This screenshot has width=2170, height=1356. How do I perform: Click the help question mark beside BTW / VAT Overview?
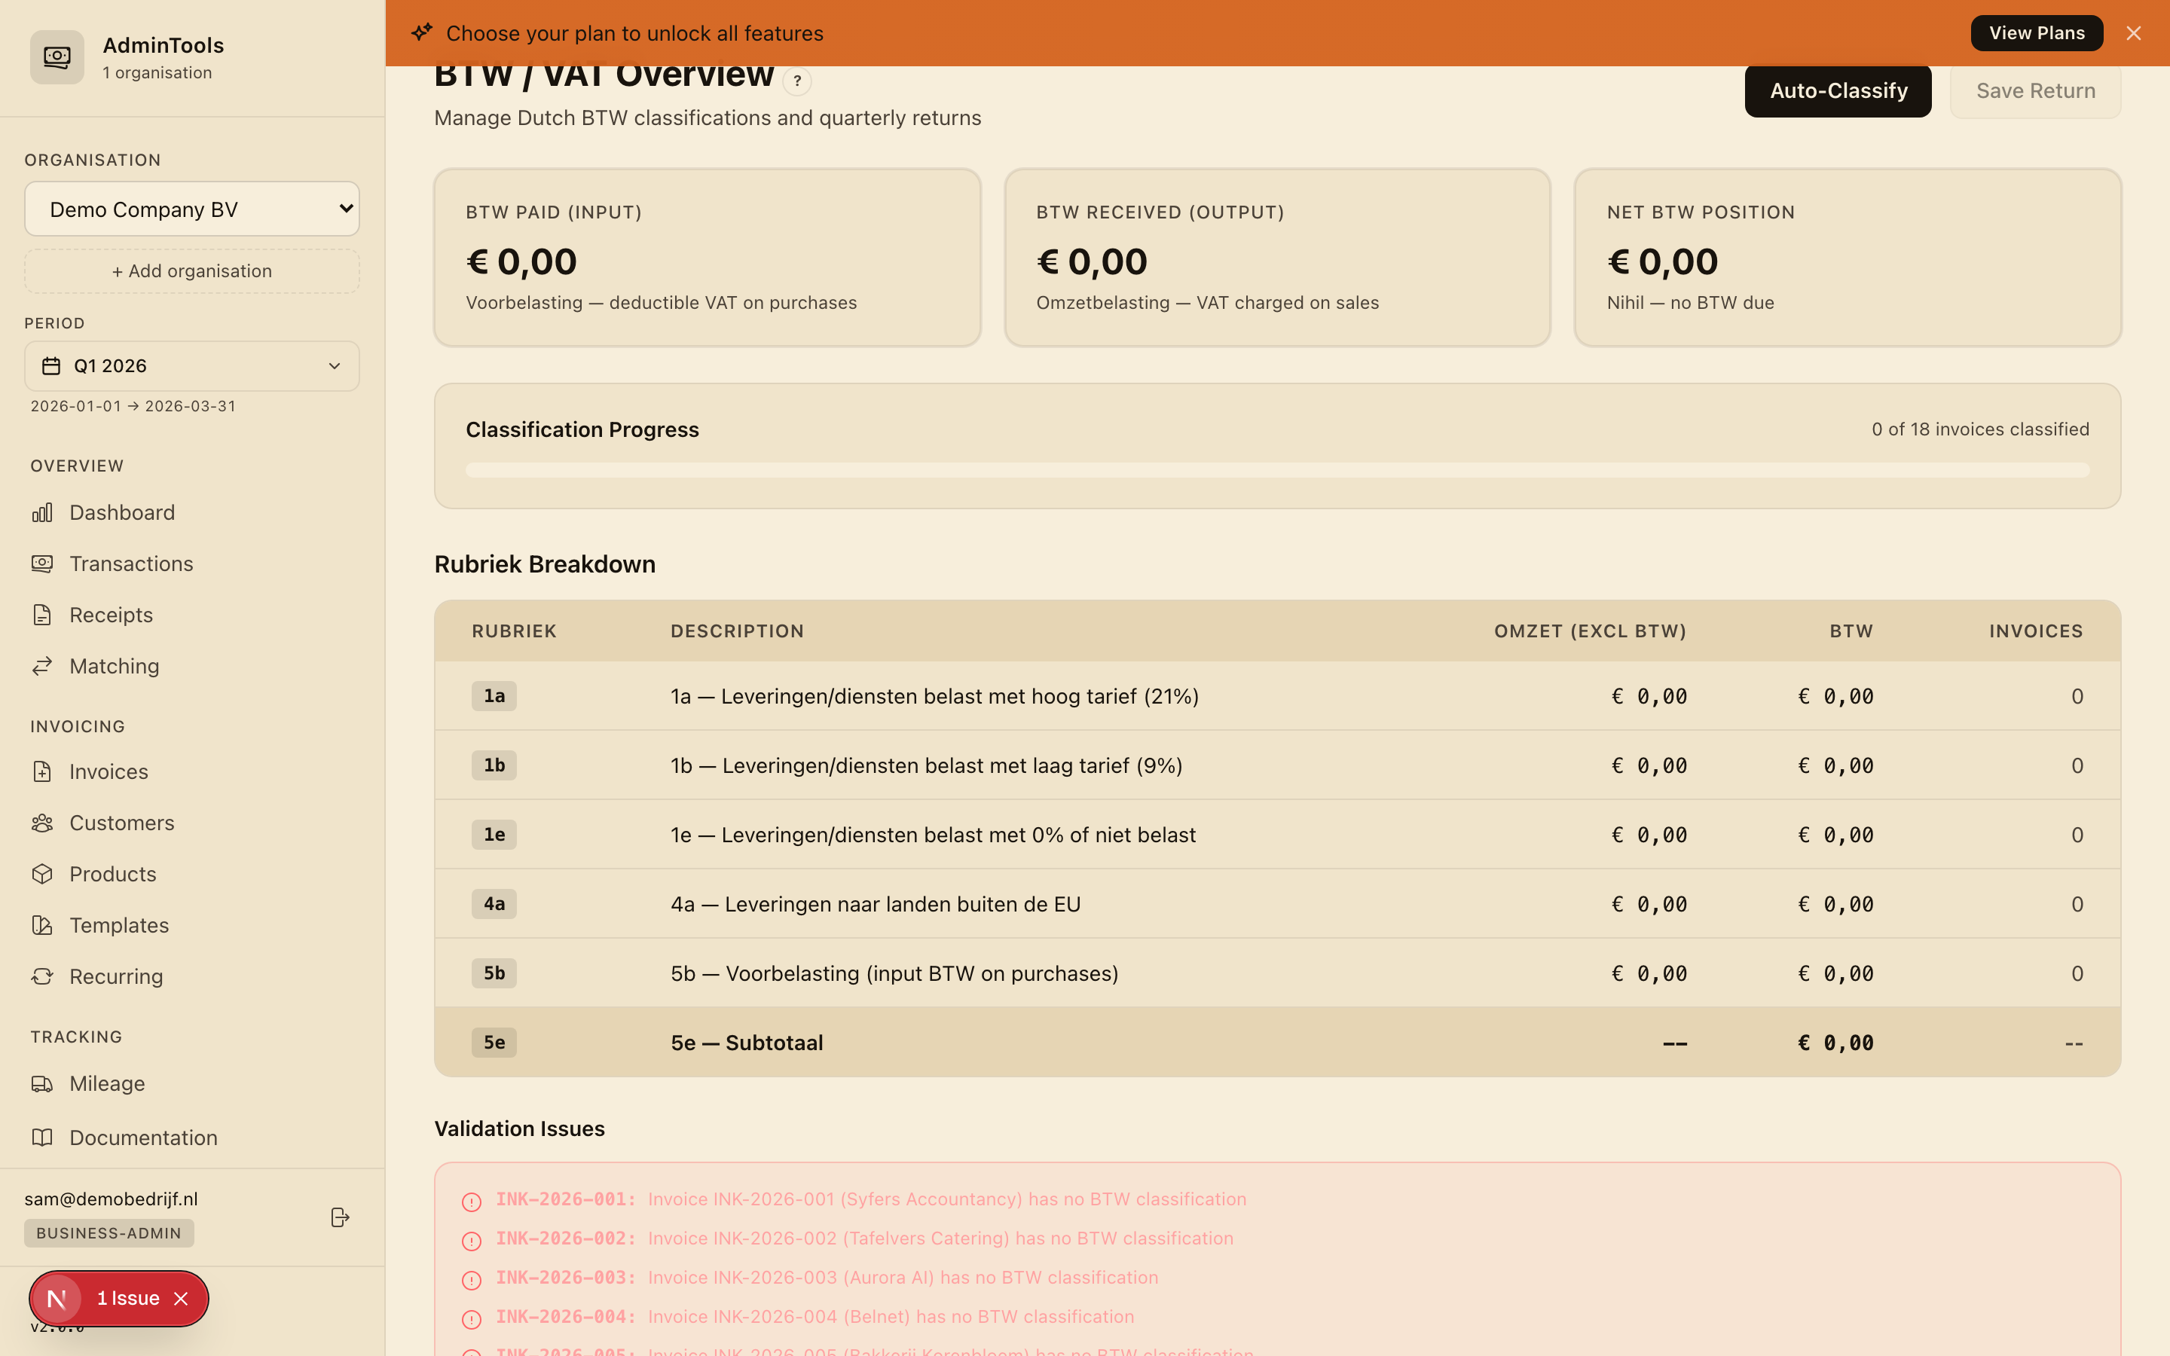tap(796, 81)
